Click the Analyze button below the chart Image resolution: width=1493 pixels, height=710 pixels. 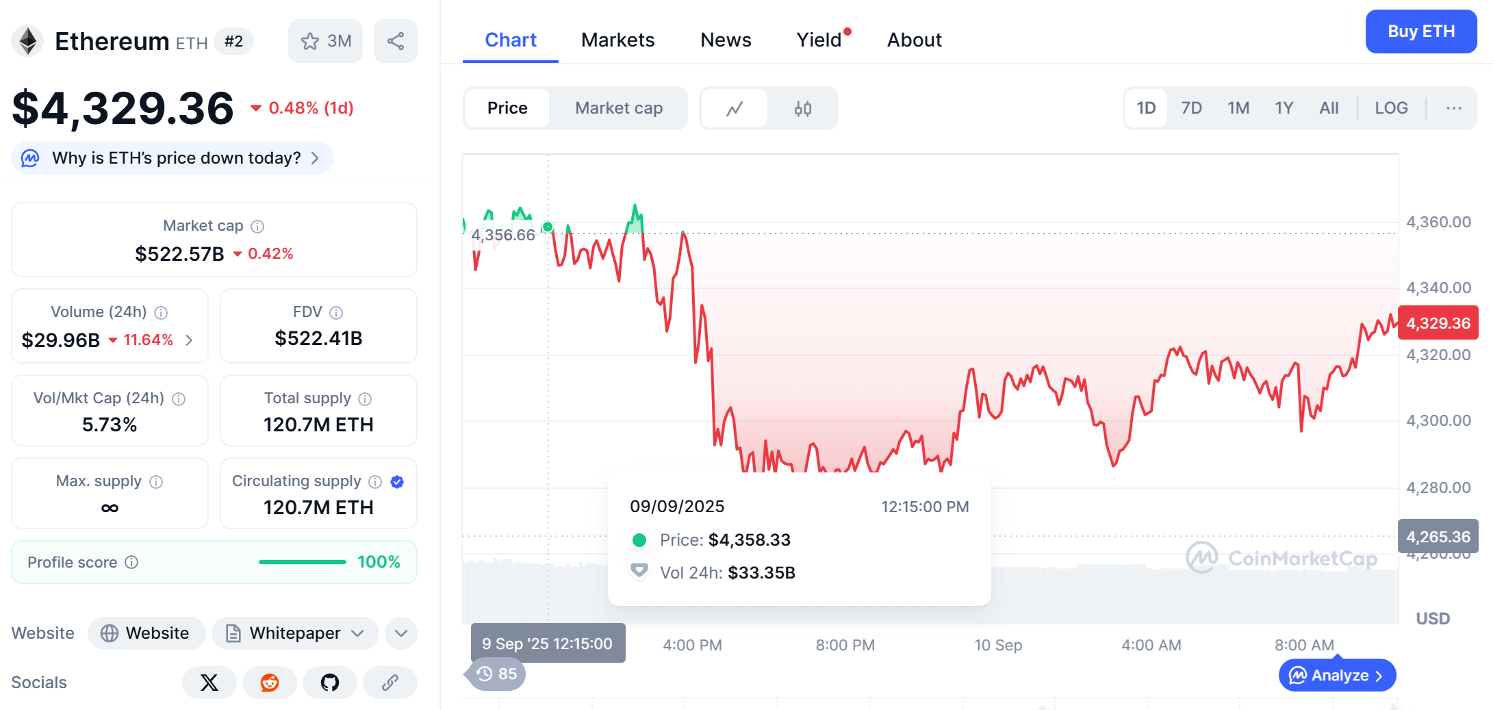[x=1337, y=676]
